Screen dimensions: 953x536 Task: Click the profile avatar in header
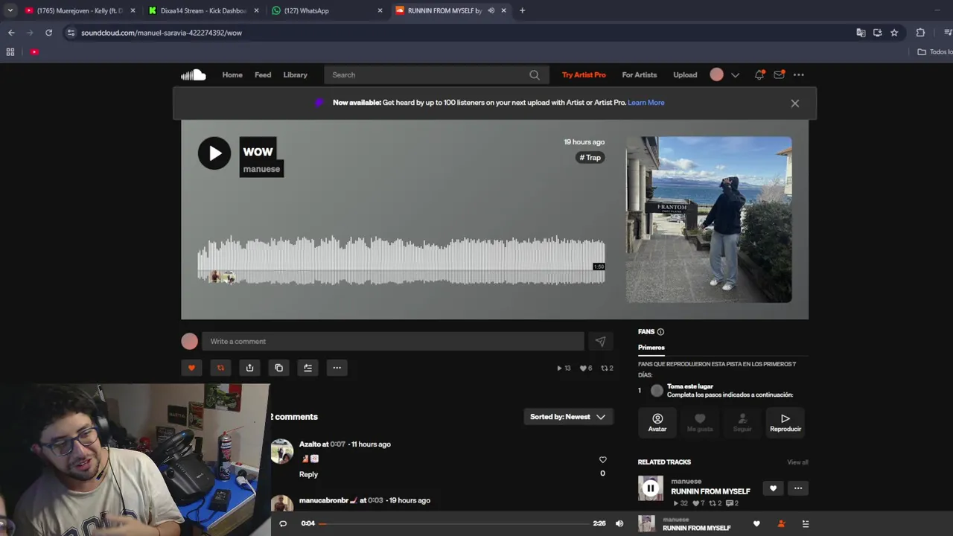pyautogui.click(x=716, y=74)
